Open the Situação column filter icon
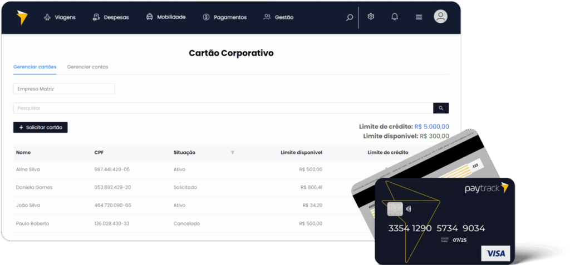 click(x=233, y=152)
